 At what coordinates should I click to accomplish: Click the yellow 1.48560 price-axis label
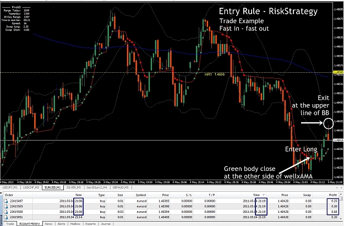(338, 72)
